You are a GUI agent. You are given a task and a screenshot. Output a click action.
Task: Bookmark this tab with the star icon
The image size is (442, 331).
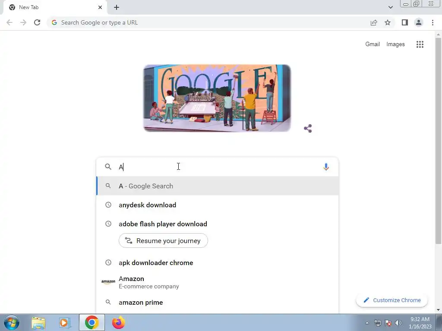(388, 22)
